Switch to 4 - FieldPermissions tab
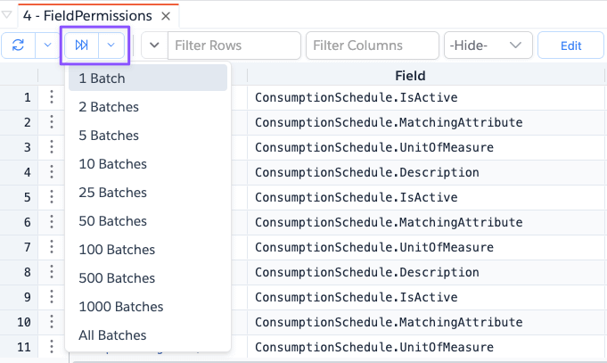 [87, 16]
